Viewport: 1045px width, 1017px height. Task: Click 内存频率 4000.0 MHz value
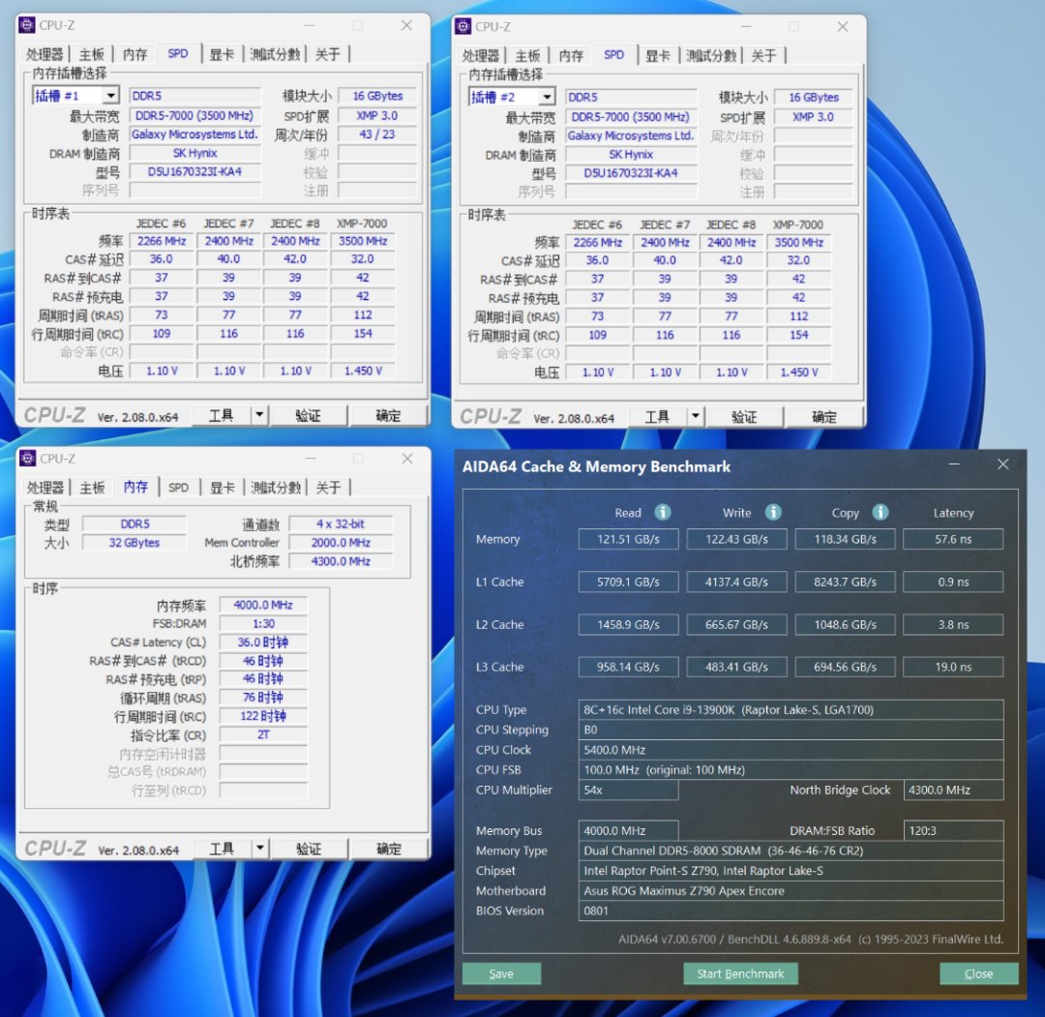[x=263, y=605]
